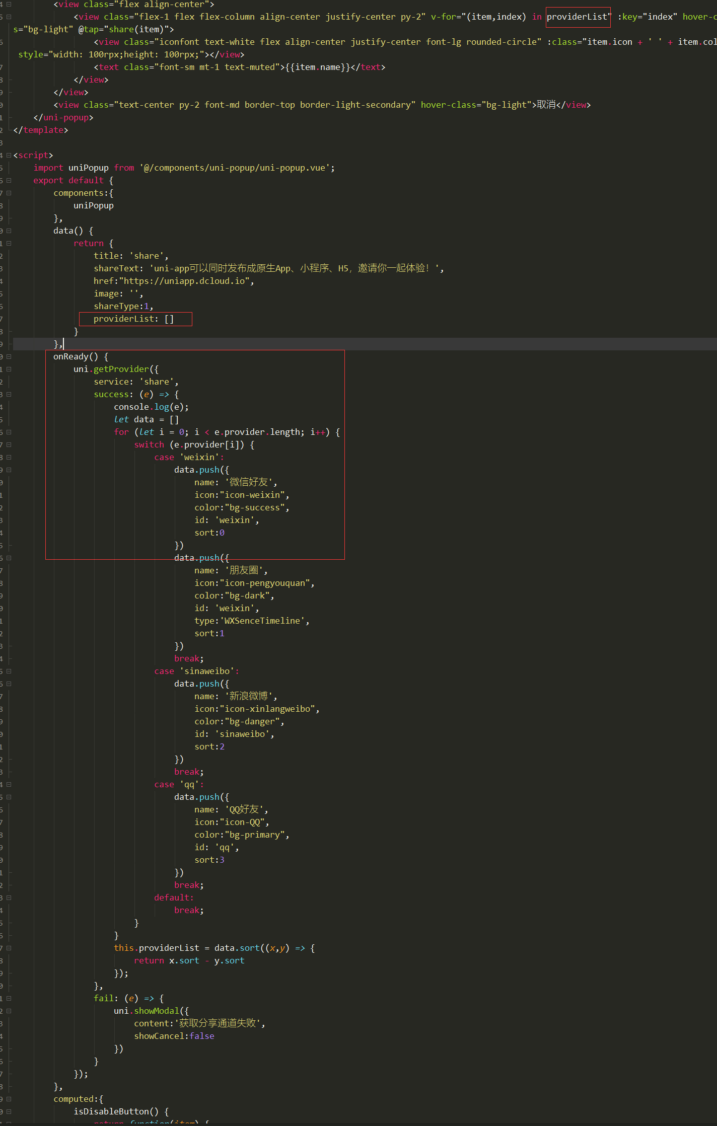This screenshot has width=717, height=1126.
Task: Click providerList in the v-for attribute
Action: pyautogui.click(x=577, y=17)
